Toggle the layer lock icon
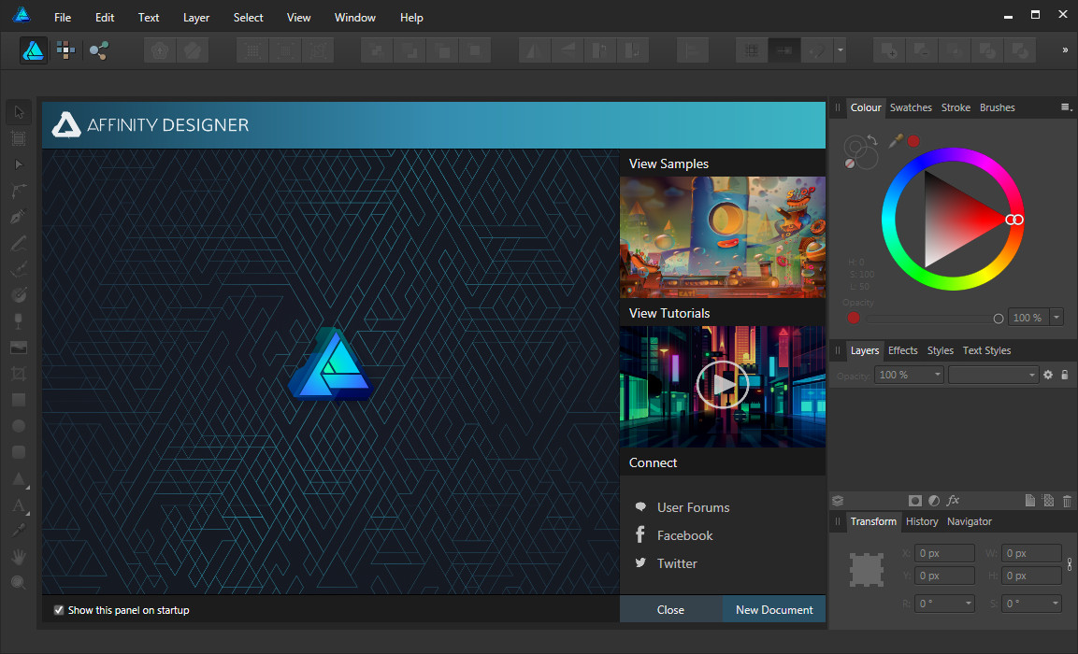Screen dimensions: 1078x654 pyautogui.click(x=1065, y=375)
